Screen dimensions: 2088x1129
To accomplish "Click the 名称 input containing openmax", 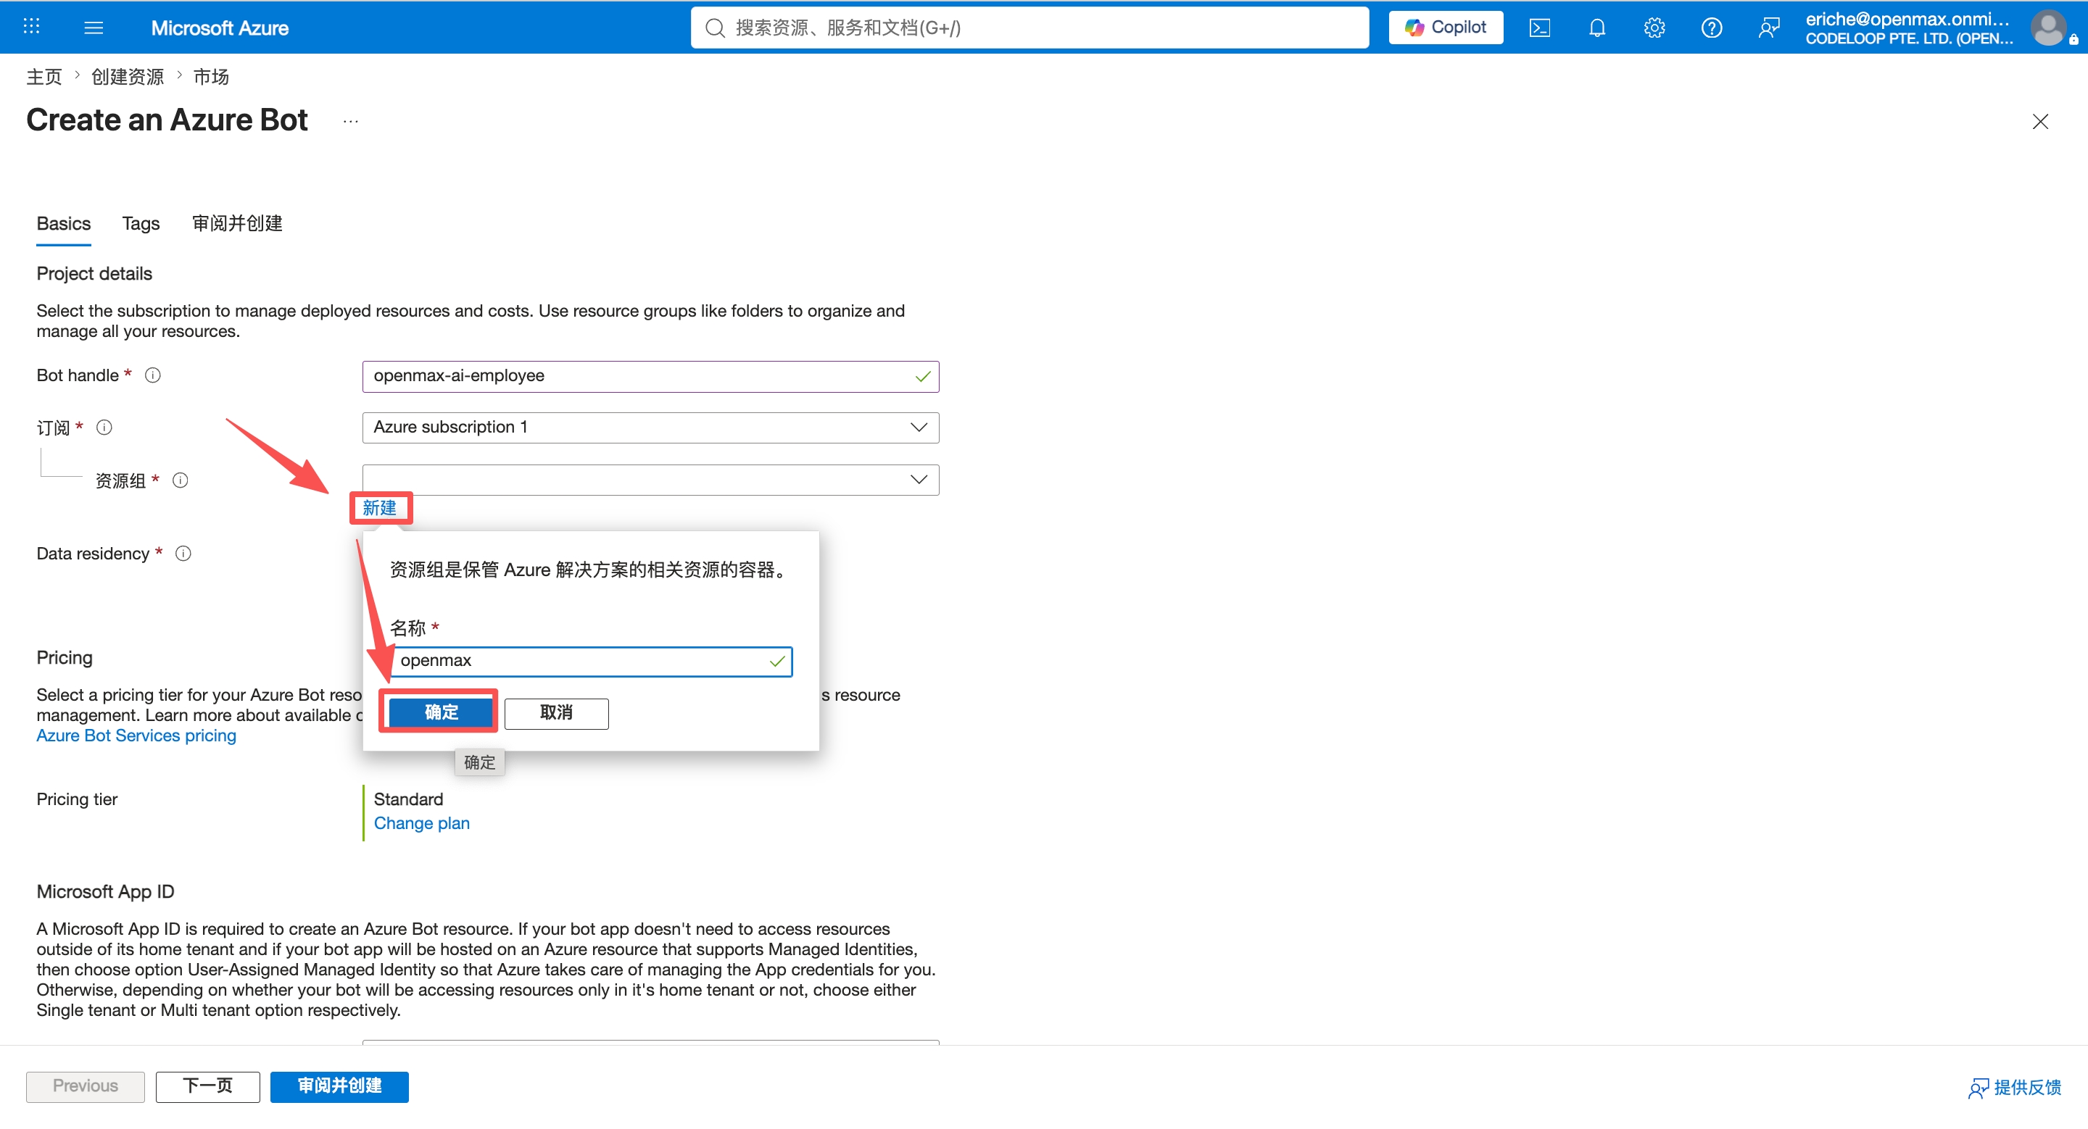I will [x=591, y=661].
